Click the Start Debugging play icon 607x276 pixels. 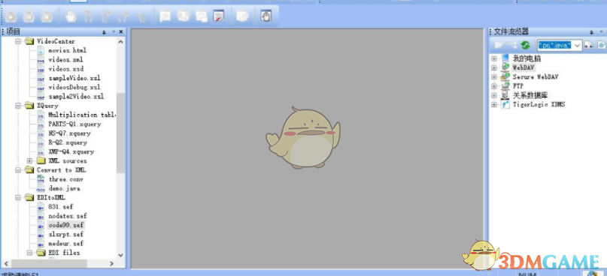[11, 16]
